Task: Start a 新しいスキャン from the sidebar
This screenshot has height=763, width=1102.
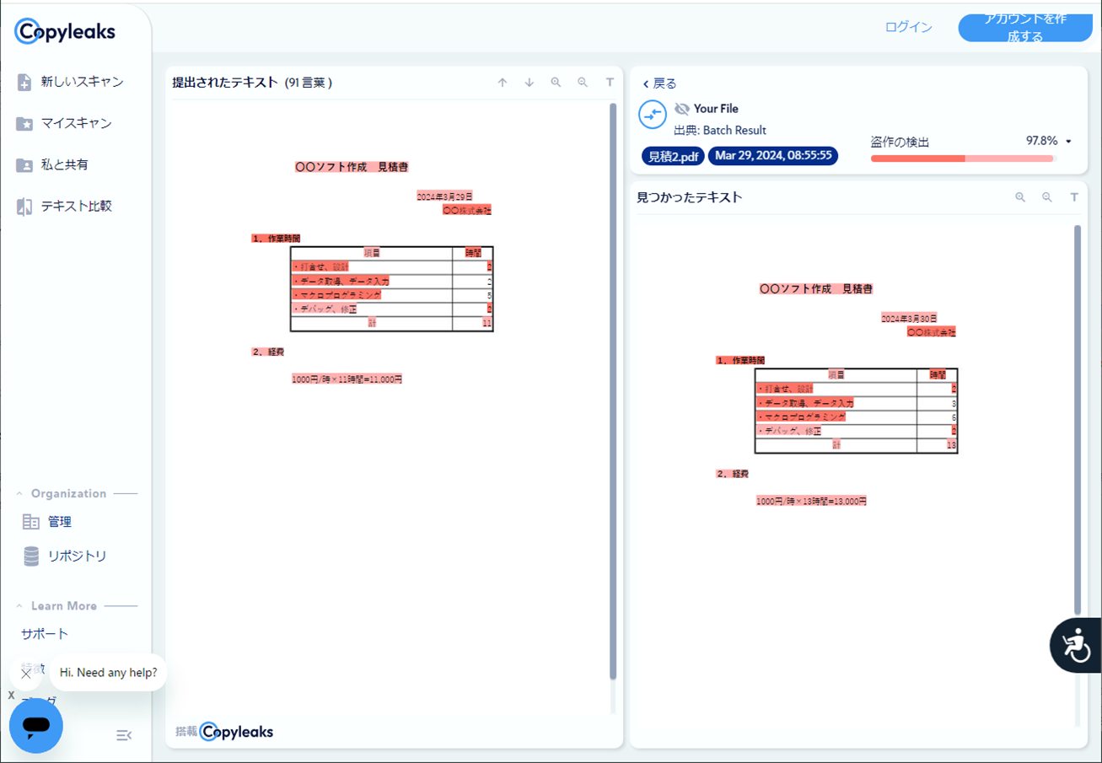Action: (x=82, y=82)
